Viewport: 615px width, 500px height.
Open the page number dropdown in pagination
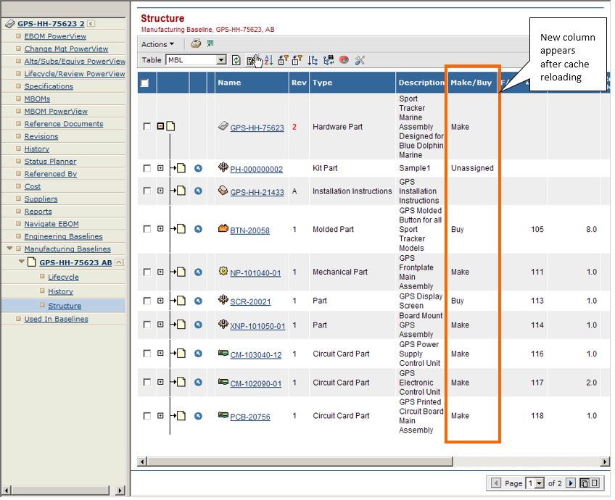click(x=535, y=483)
